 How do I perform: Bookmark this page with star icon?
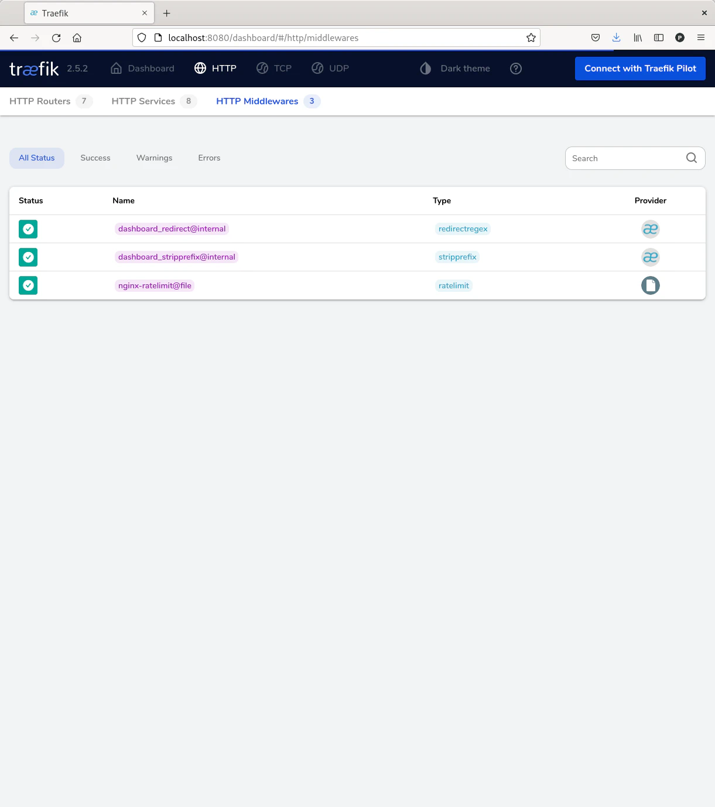(531, 38)
